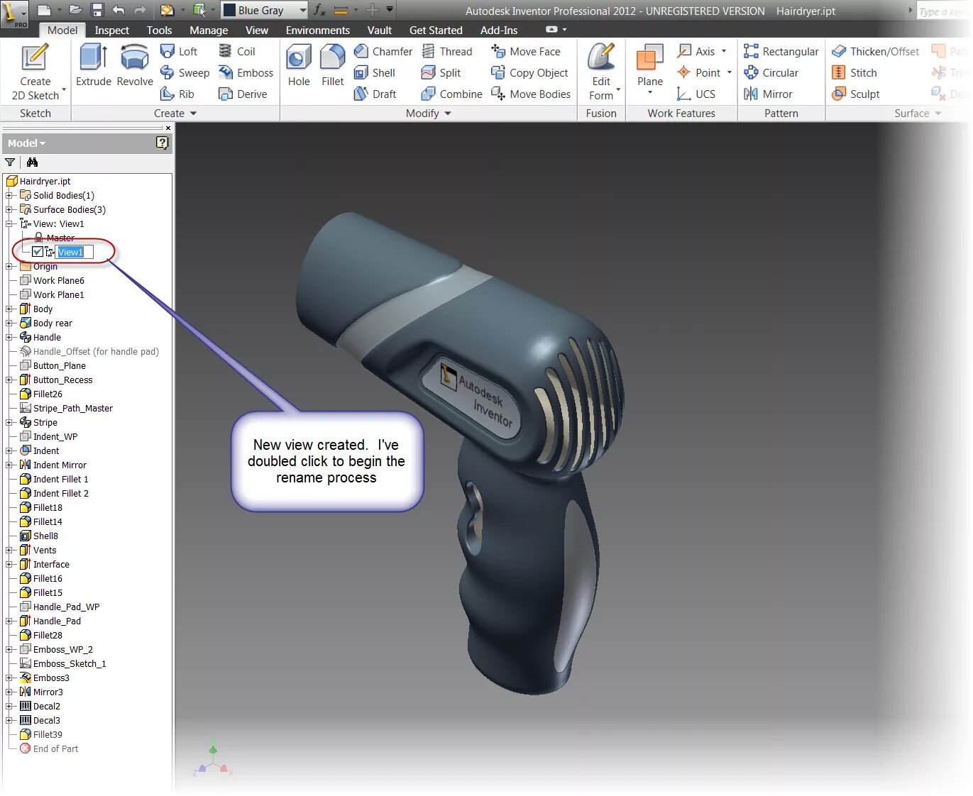Choose the Move Bodies tool
Image resolution: width=973 pixels, height=796 pixels.
click(531, 94)
